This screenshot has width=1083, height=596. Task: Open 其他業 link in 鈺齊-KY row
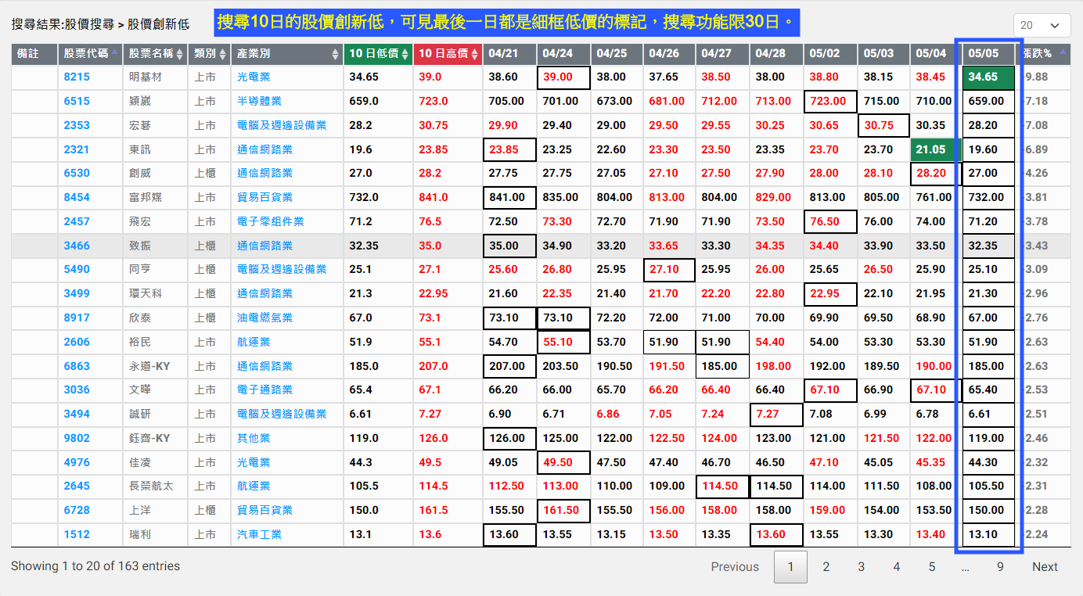coord(254,438)
